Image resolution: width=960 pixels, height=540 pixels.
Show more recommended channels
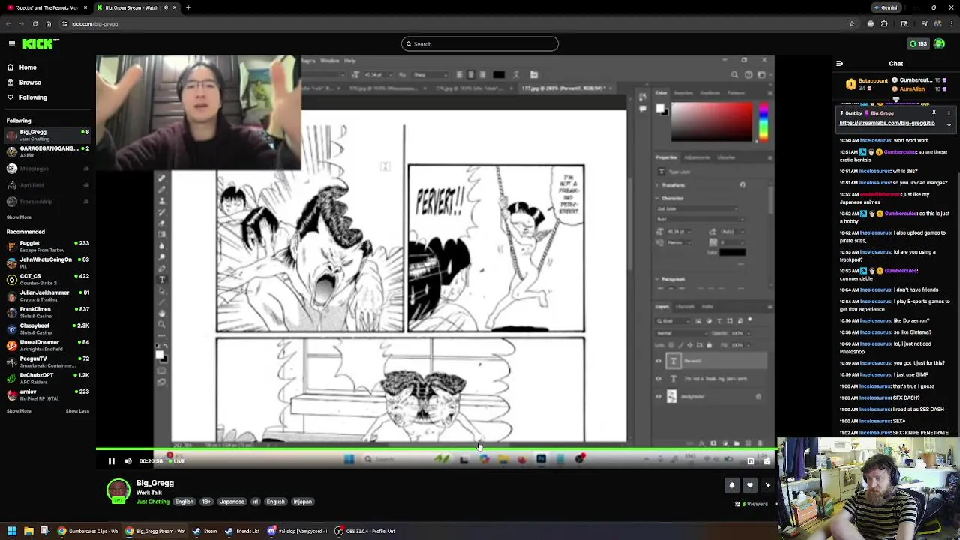[19, 411]
